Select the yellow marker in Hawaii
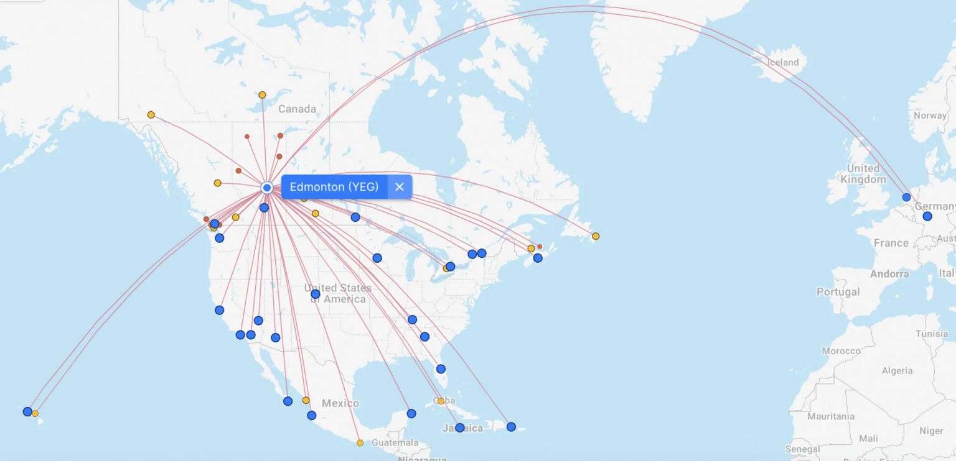 tap(35, 414)
